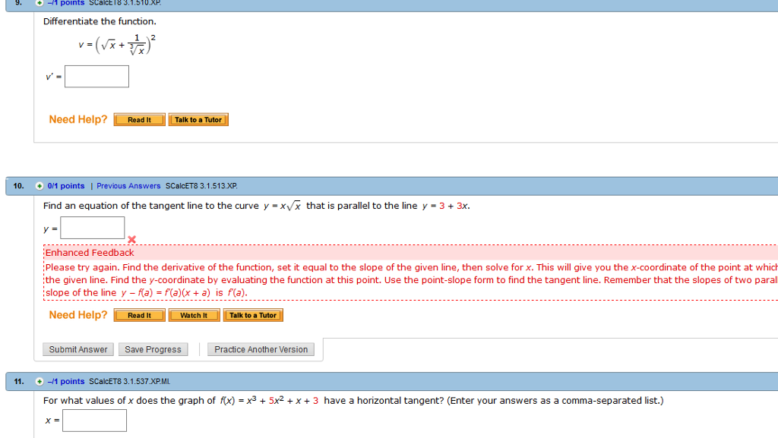
Task: Click the red X incorrect-answer icon
Action: [x=132, y=239]
